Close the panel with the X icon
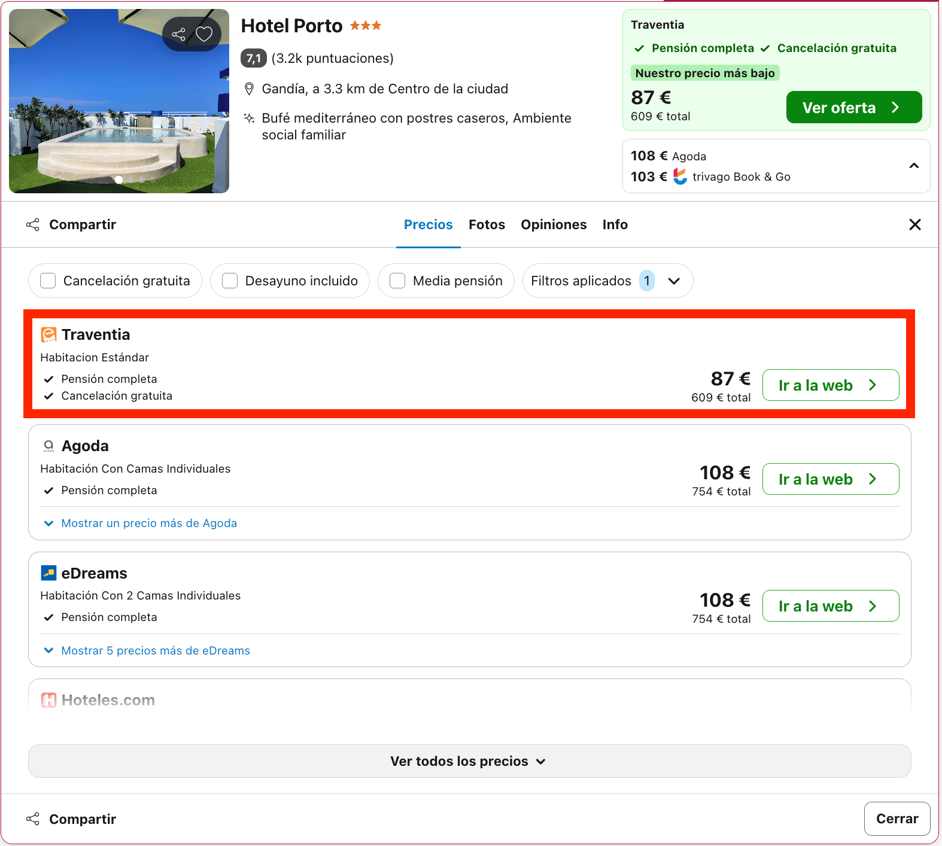 (x=915, y=224)
